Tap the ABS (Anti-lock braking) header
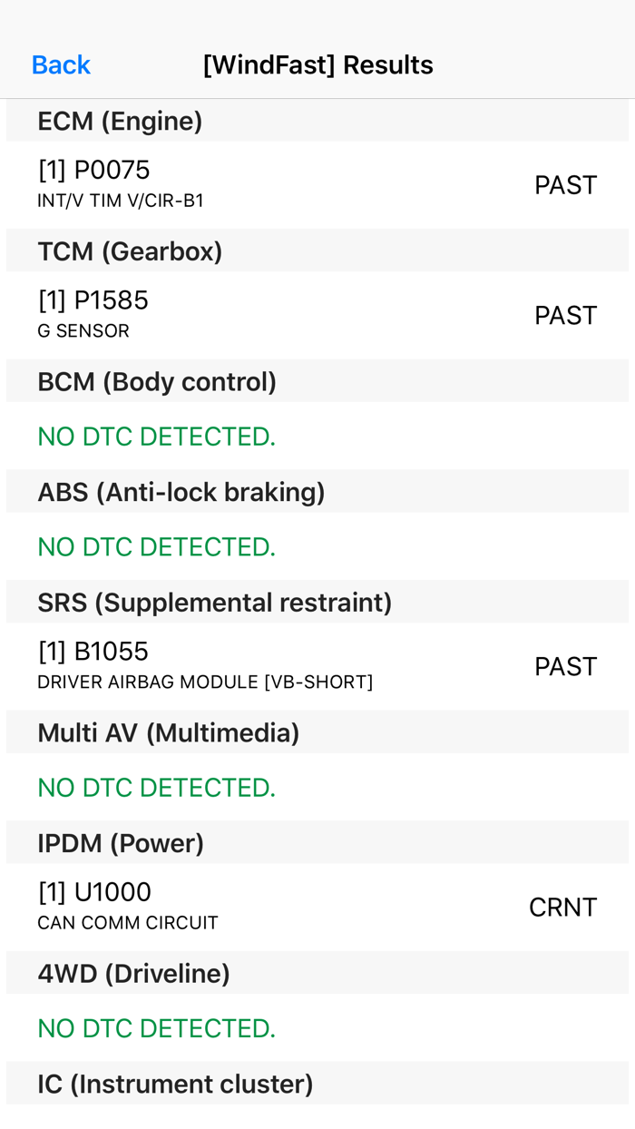Screen dimensions: 635x1129 click(181, 492)
